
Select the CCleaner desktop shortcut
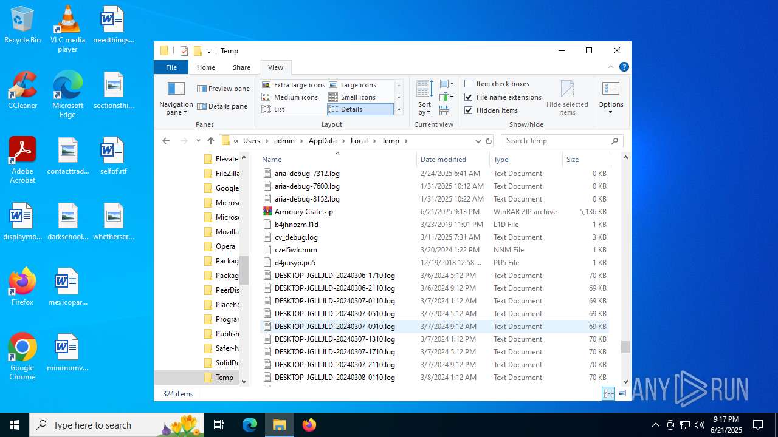(x=22, y=90)
